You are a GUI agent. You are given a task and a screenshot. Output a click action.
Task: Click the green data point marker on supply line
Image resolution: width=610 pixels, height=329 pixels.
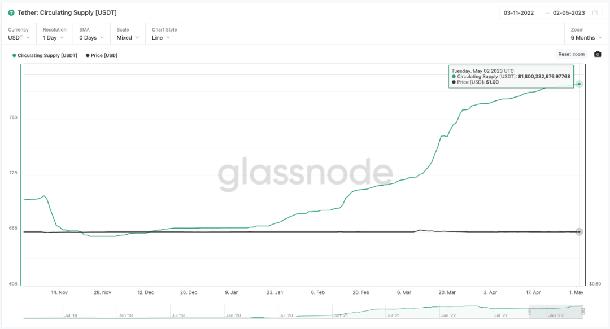579,84
